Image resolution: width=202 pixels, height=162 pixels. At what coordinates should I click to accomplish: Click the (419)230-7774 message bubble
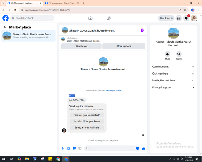tap(77, 100)
